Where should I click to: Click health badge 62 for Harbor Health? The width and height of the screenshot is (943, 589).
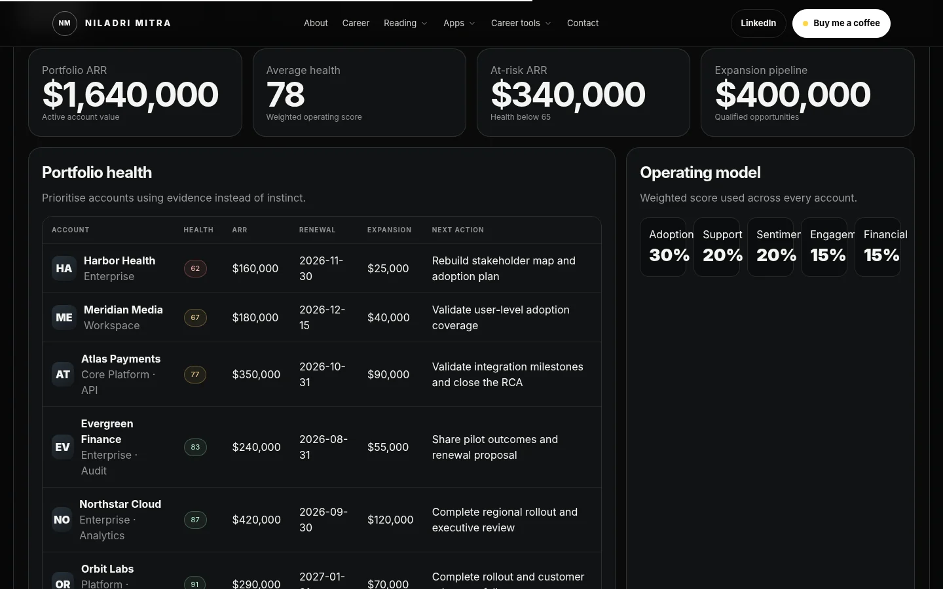(195, 268)
